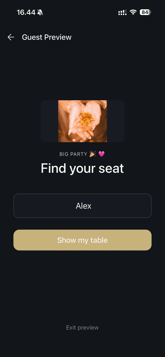Tap the glitter hands cover photo

(x=82, y=121)
